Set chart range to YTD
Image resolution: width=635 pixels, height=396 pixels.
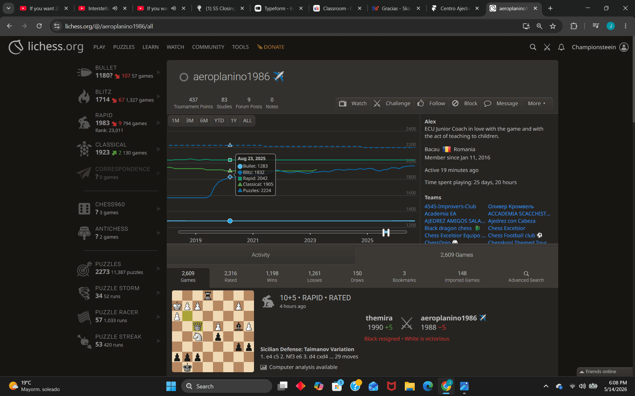pyautogui.click(x=219, y=120)
